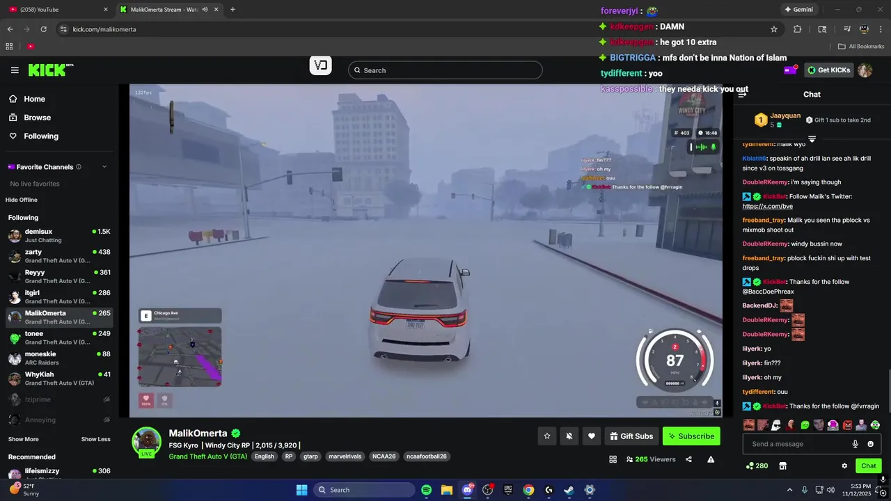Viewport: 891px width, 501px height.
Task: Share the stream via share icon
Action: click(x=688, y=459)
